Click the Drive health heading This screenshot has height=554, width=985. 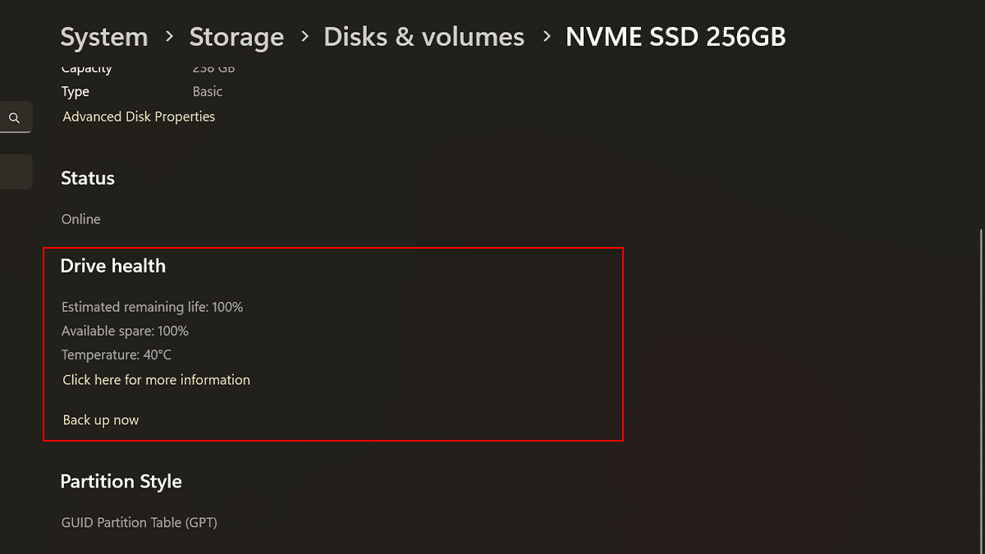coord(113,266)
